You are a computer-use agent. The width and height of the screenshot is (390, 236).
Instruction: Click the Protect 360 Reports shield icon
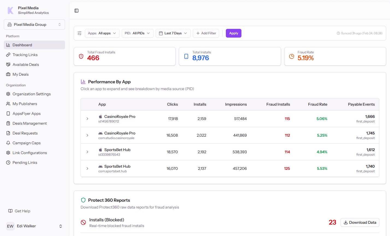click(x=83, y=200)
